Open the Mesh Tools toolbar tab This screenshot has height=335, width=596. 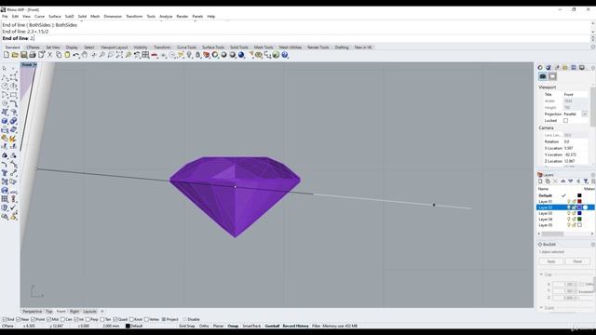point(264,47)
